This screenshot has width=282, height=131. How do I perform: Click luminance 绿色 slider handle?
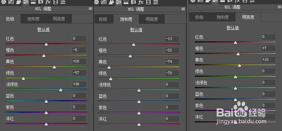[235, 77]
